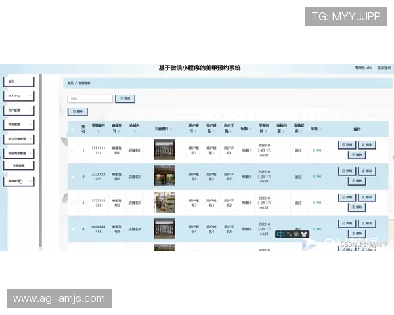Open cover image thumbnail for 店铺名2
The height and width of the screenshot is (315, 394).
pos(164,176)
